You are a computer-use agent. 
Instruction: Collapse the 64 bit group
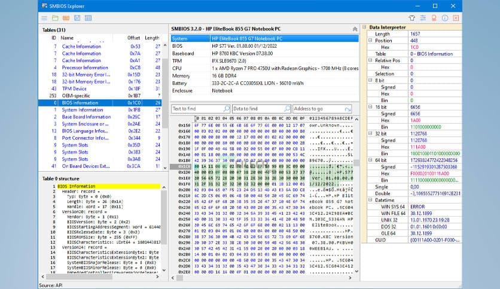pyautogui.click(x=370, y=160)
